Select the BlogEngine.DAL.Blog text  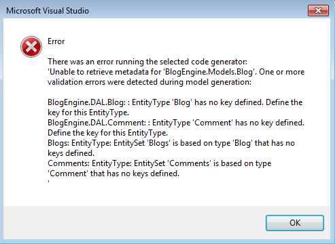tap(86, 102)
